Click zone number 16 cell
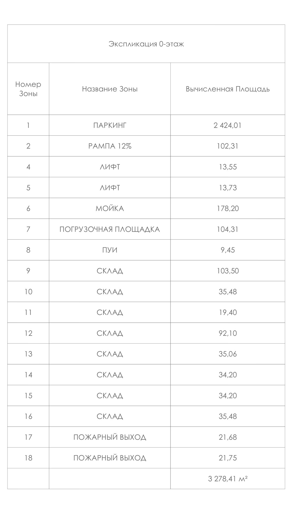Image resolution: width=290 pixels, height=515 pixels. coord(28,416)
